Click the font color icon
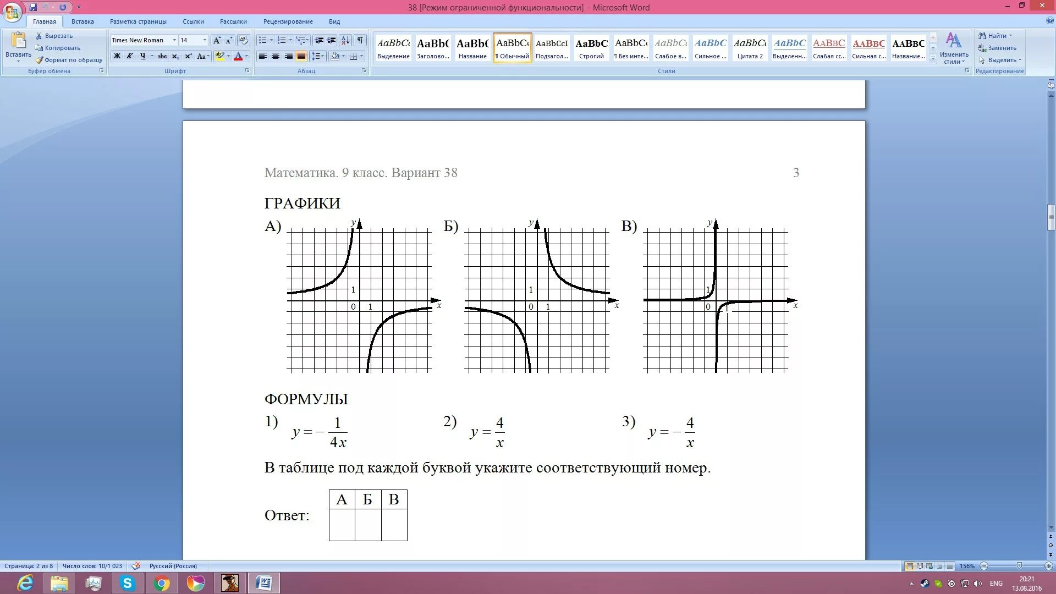1056x594 pixels. [x=238, y=56]
